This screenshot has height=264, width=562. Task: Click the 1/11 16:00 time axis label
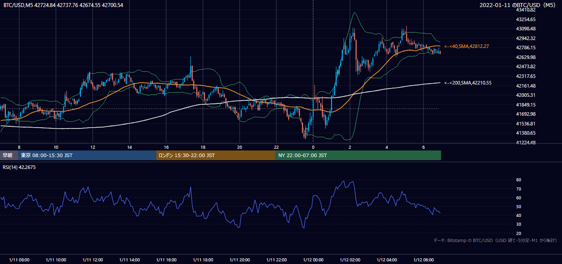pyautogui.click(x=166, y=260)
